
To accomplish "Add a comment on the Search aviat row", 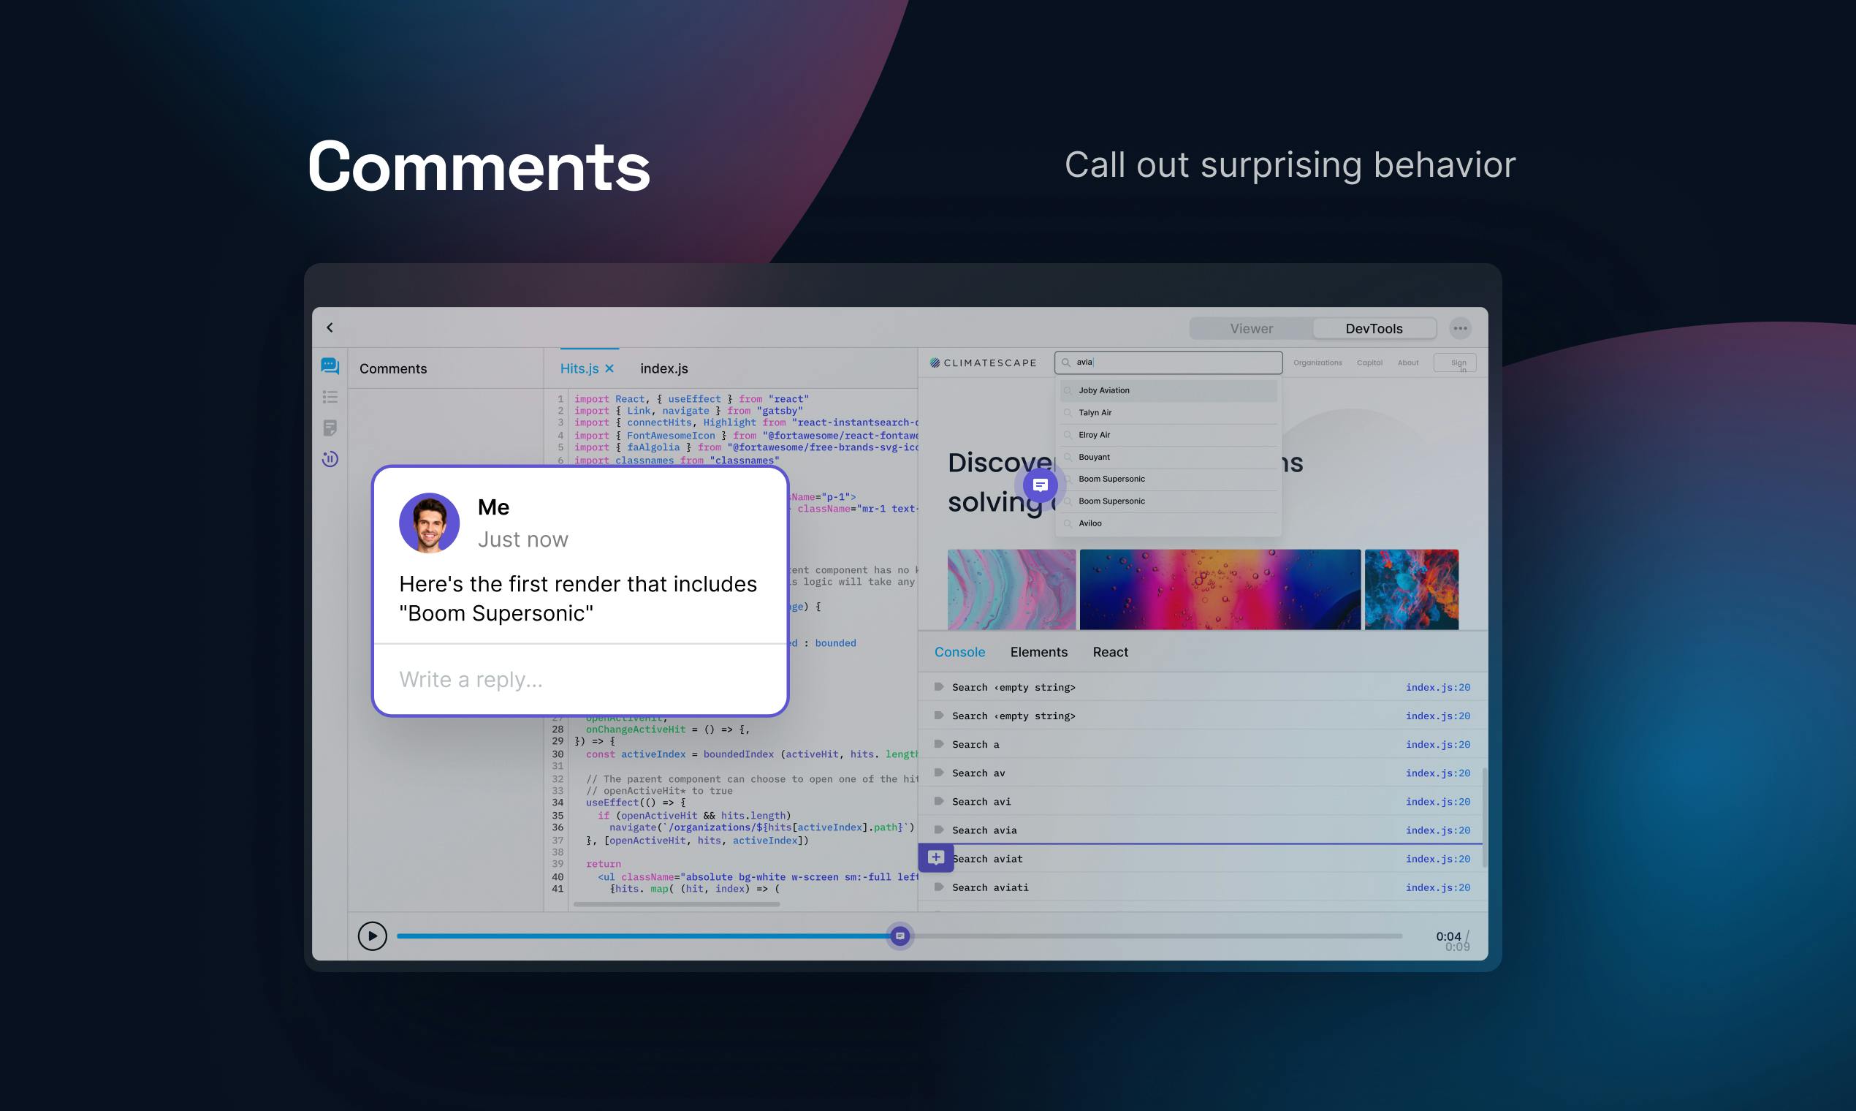I will (935, 858).
